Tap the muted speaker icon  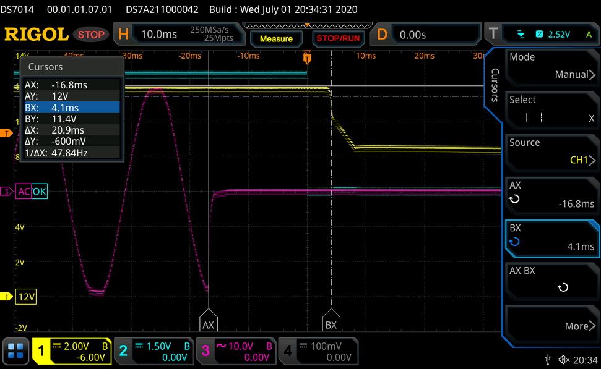coord(564,360)
